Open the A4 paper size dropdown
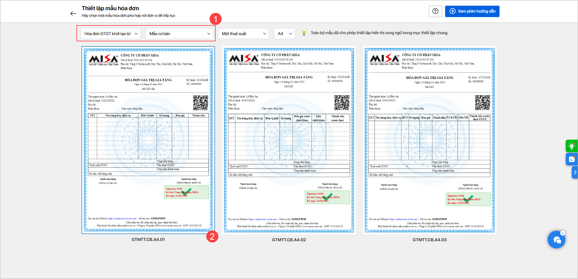Viewport: 578px width, 279px height. click(284, 34)
